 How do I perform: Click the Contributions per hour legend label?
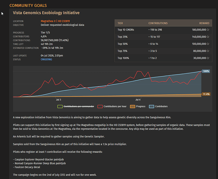coord(115,107)
